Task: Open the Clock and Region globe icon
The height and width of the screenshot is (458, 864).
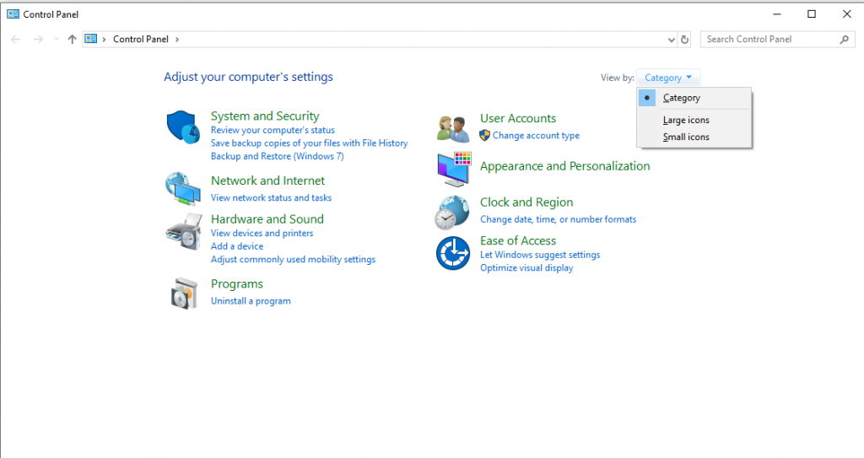Action: 452,213
